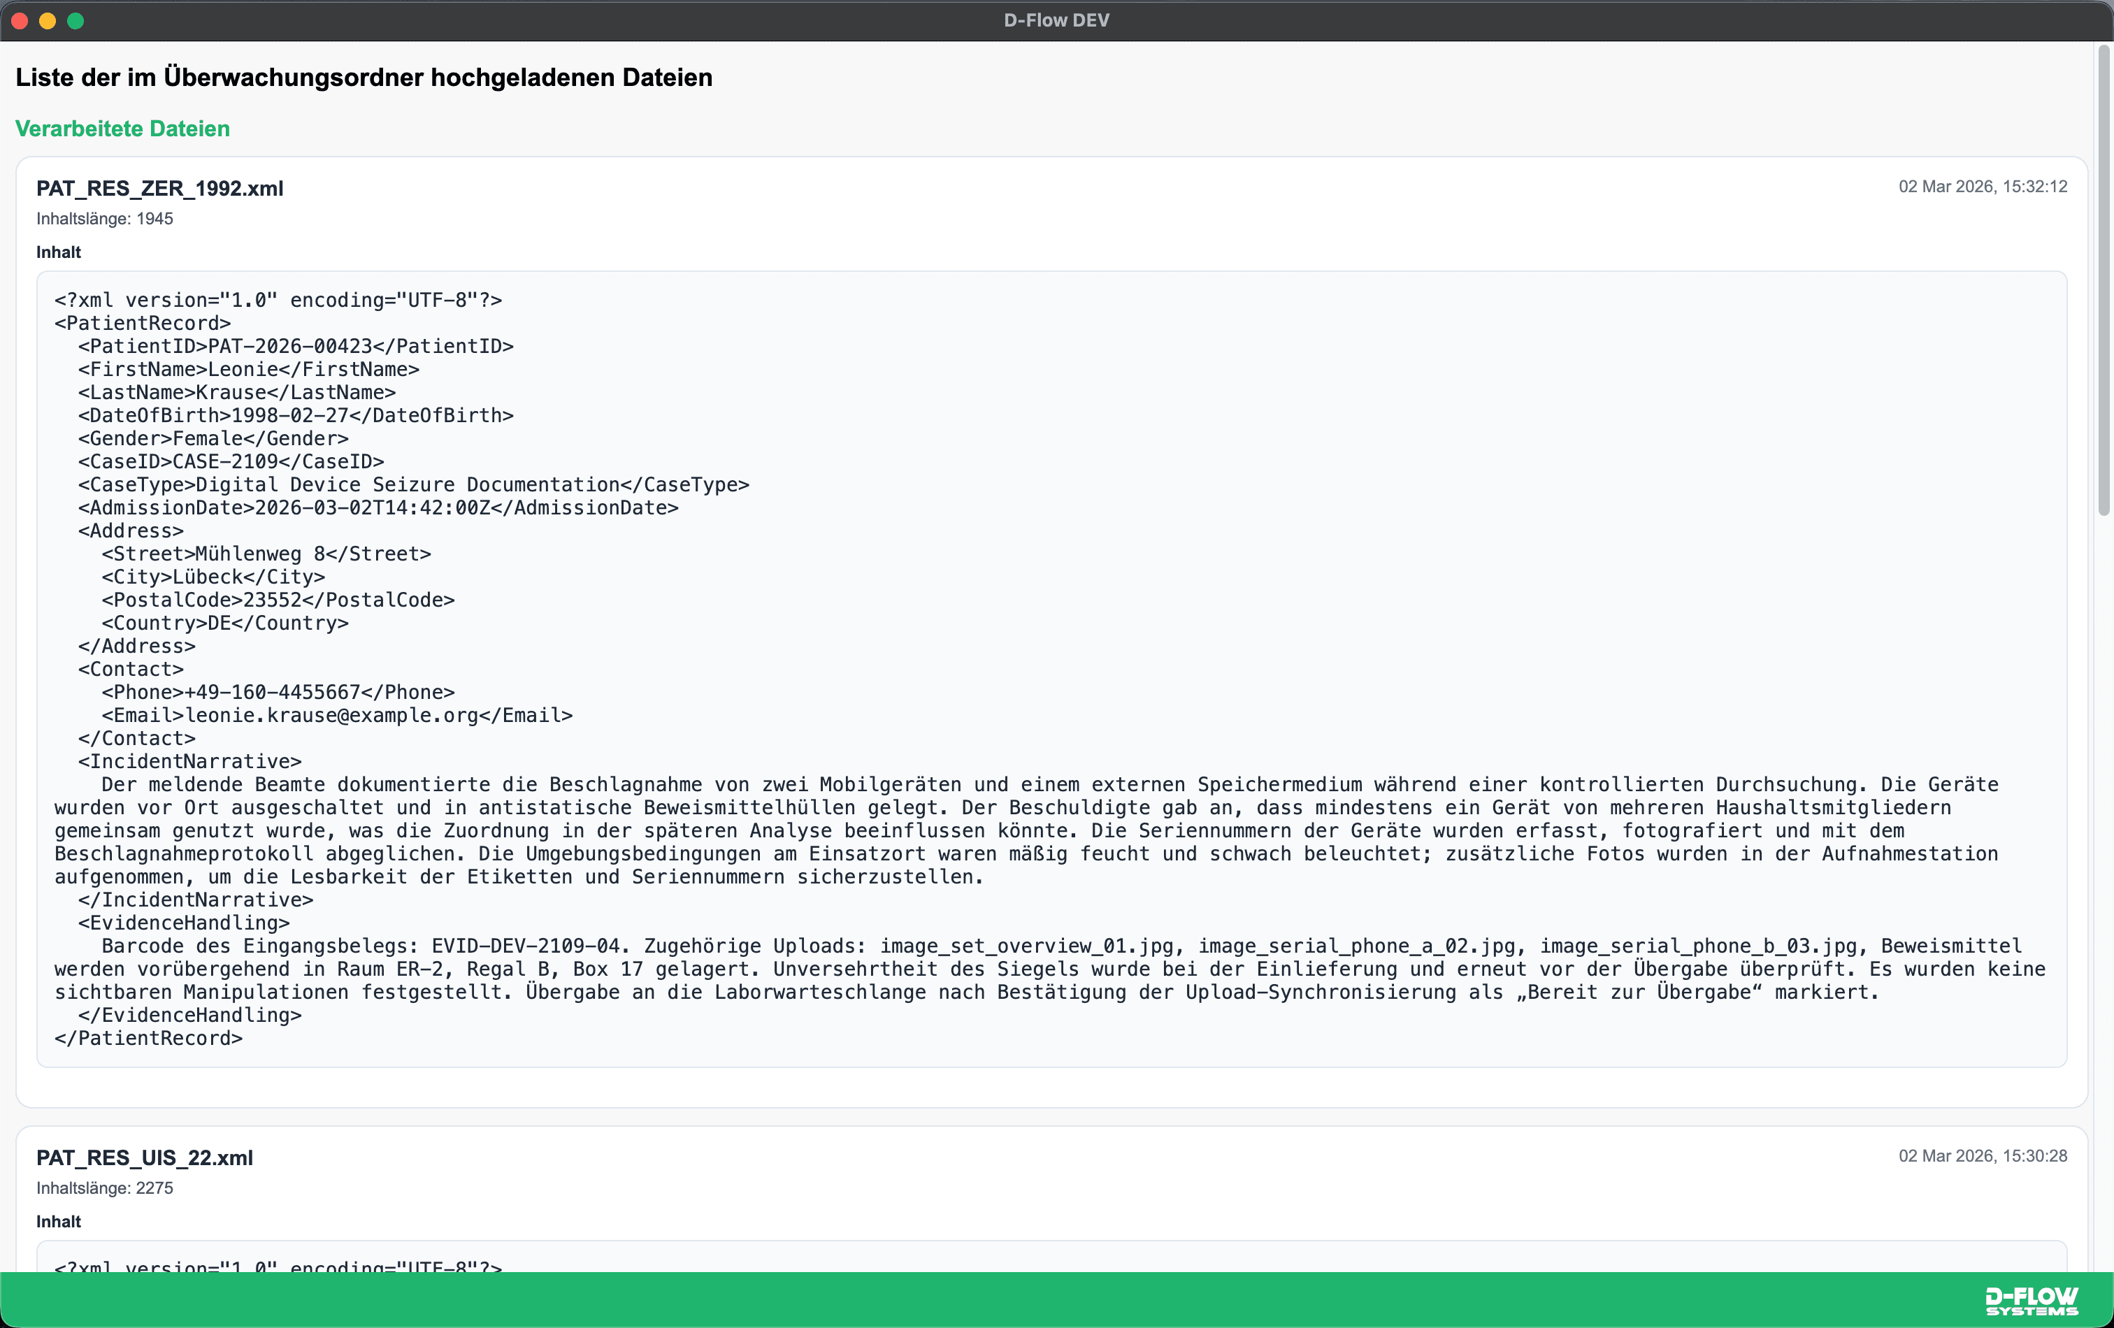Click the Email line in XML content
This screenshot has height=1328, width=2114.
[x=337, y=715]
